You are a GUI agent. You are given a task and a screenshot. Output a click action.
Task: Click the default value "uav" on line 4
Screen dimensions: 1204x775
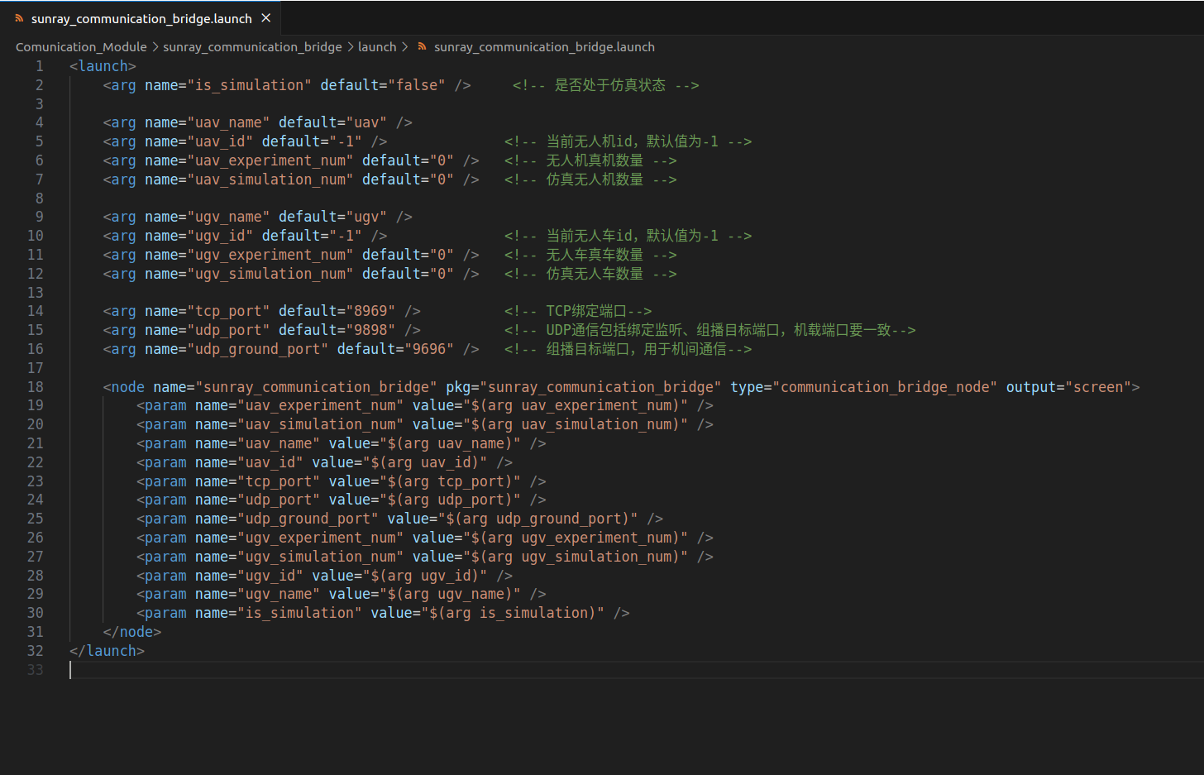366,122
